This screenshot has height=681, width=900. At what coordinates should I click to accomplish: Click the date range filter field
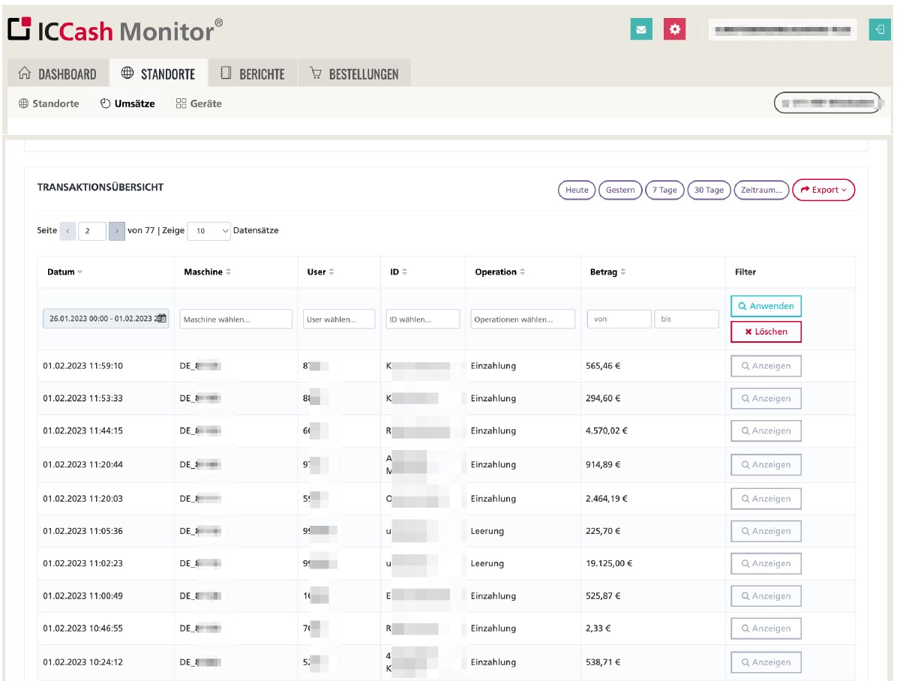pos(106,319)
